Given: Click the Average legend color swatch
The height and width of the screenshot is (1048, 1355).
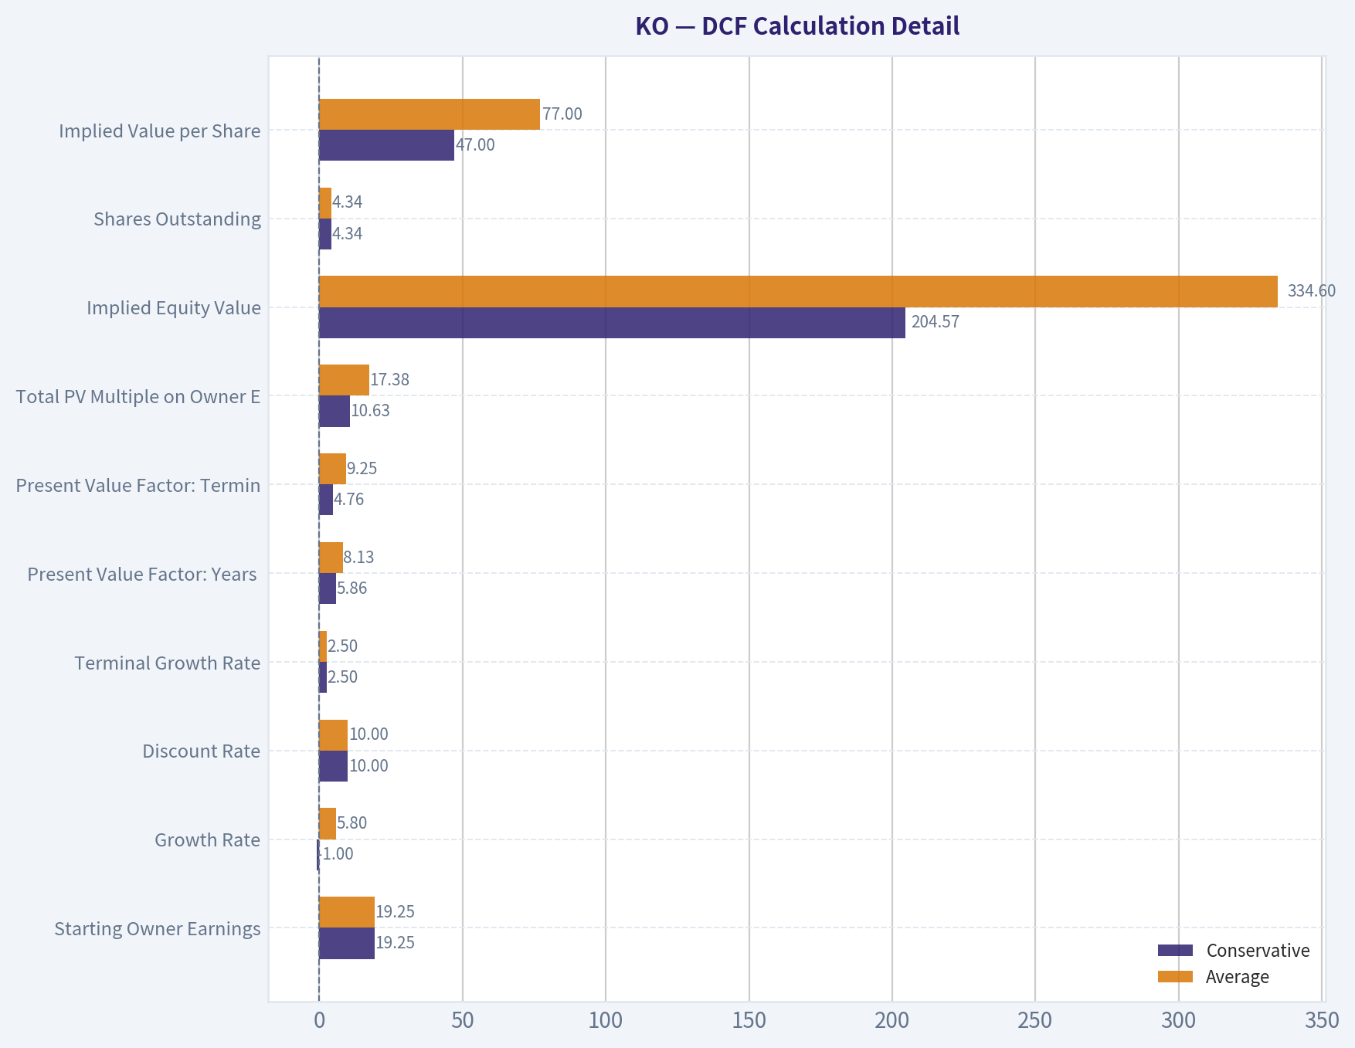Looking at the screenshot, I should [x=1175, y=976].
